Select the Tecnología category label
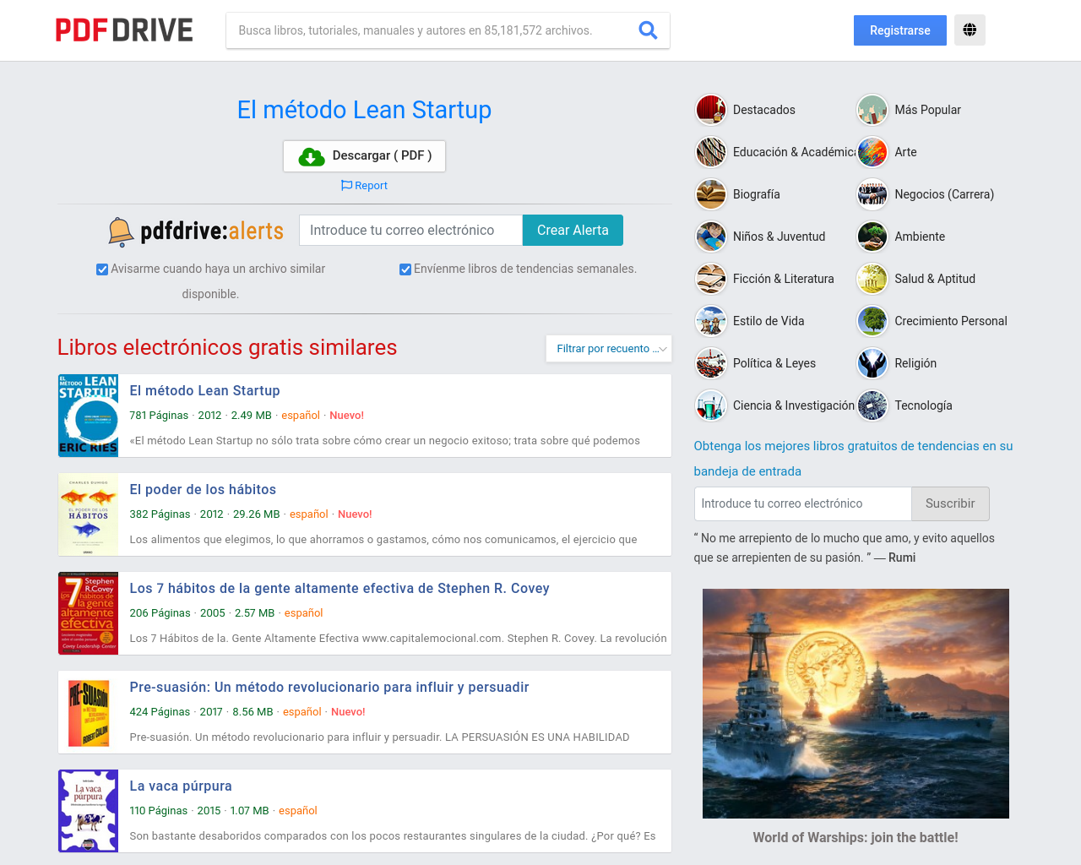This screenshot has width=1081, height=865. (923, 405)
